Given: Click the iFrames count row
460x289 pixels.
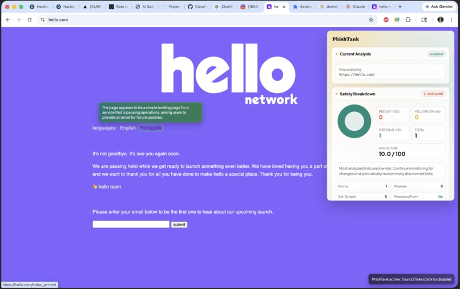Looking at the screenshot, I should coord(418,186).
